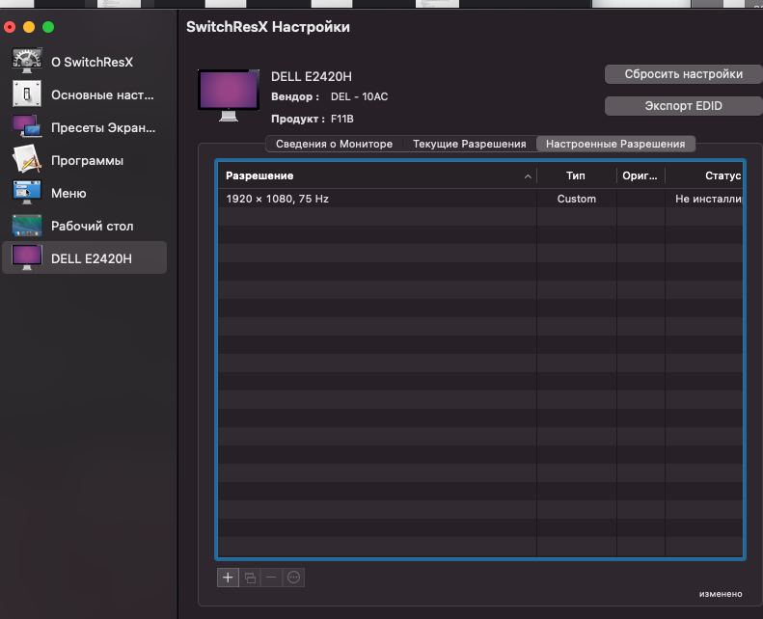Click the DELL E2420H monitor title
Image resolution: width=763 pixels, height=619 pixels.
(x=312, y=76)
